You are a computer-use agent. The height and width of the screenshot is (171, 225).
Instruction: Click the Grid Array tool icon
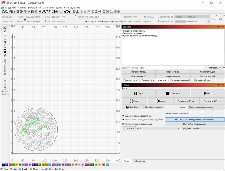click(5, 78)
